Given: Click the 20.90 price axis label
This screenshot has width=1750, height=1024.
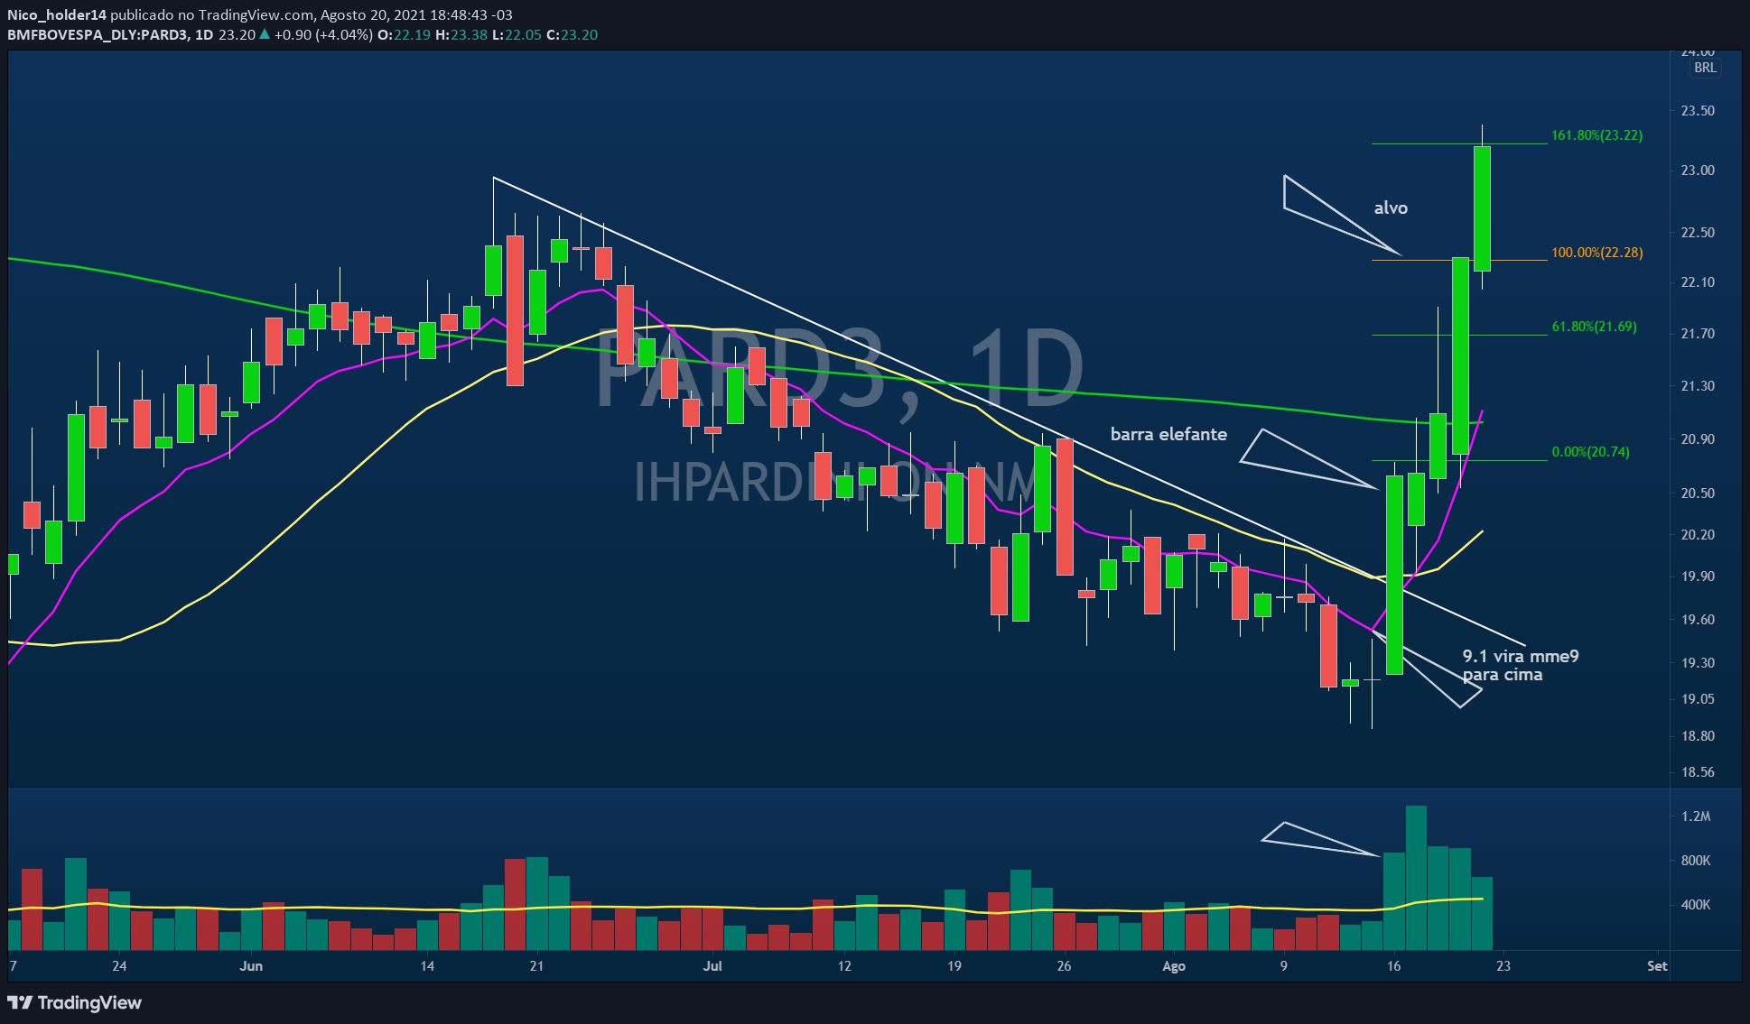Looking at the screenshot, I should point(1698,439).
